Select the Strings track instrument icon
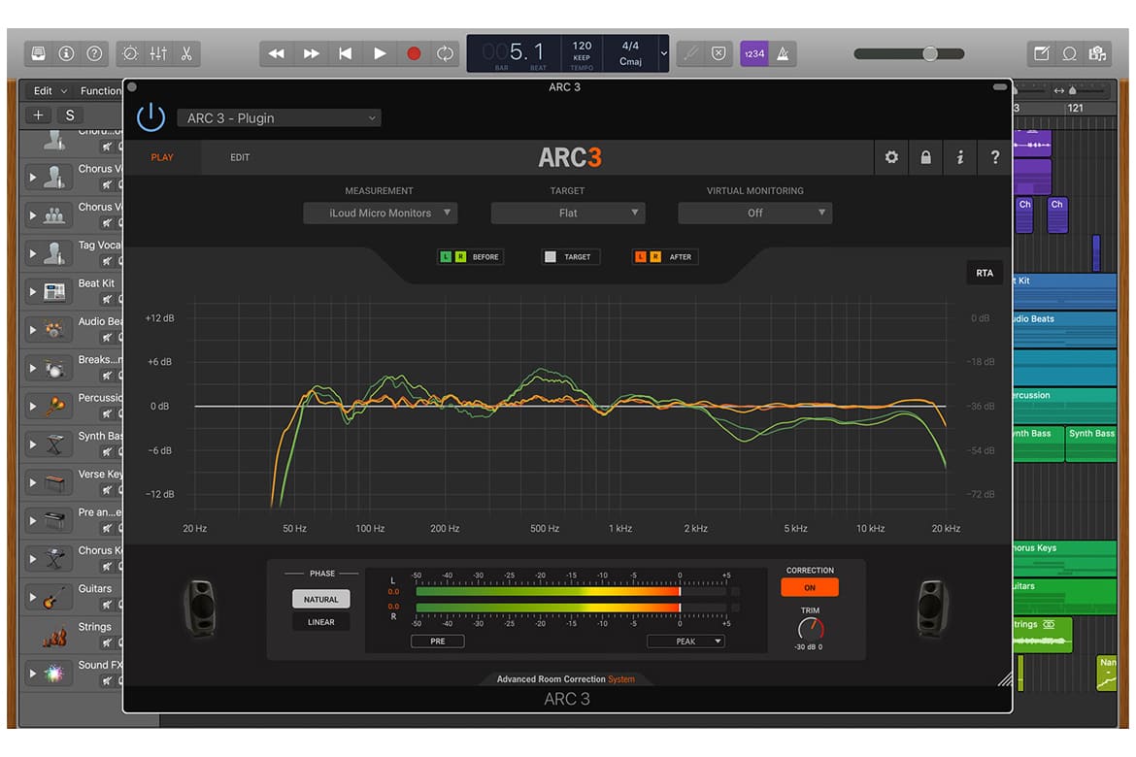Viewport: 1136px width, 757px height. tap(54, 636)
